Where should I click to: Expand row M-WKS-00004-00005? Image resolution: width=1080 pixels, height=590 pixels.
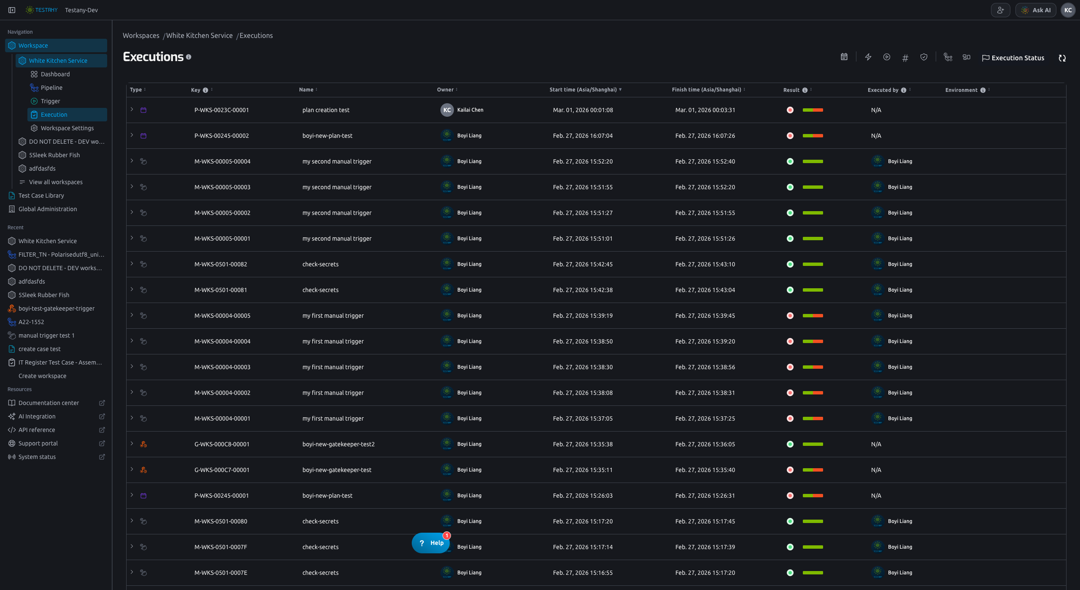pos(132,315)
